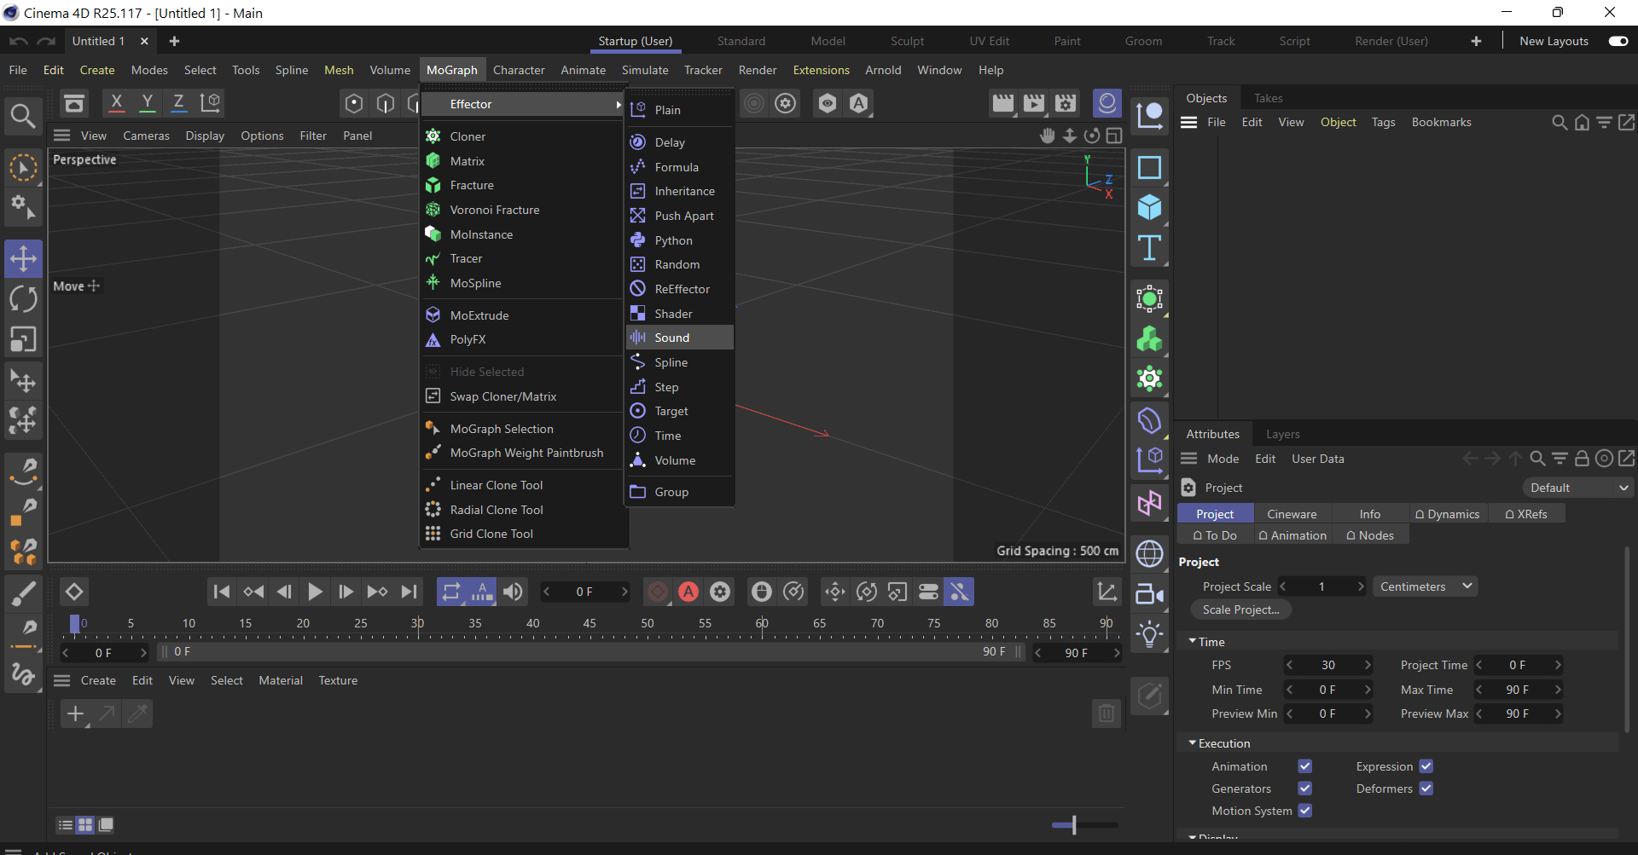
Task: Click the material manager trash icon
Action: (1106, 713)
